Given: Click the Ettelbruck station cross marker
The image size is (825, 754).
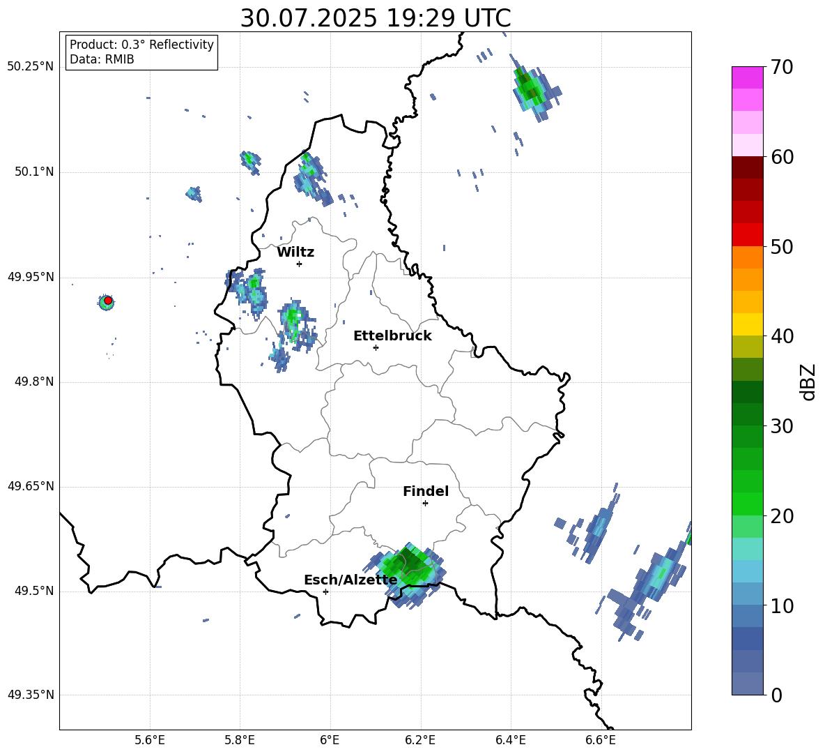Looking at the screenshot, I should pos(376,347).
